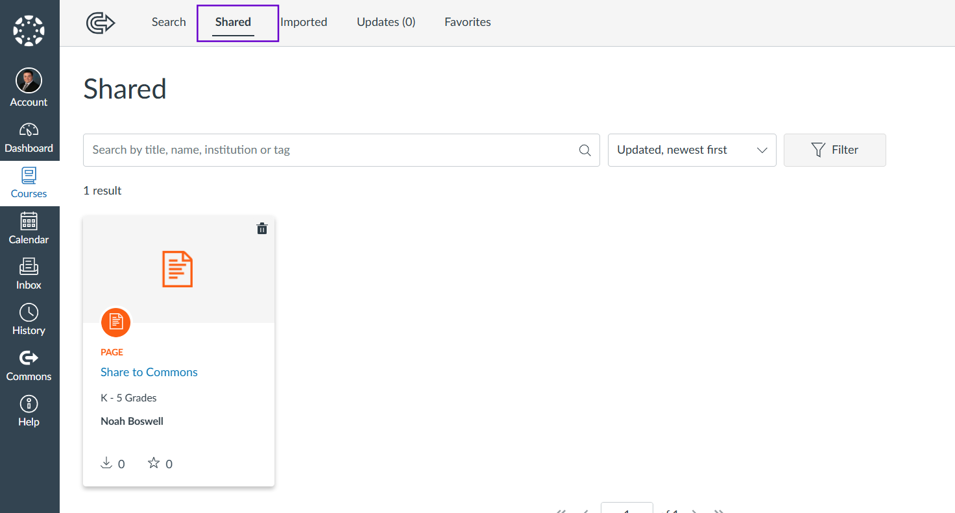This screenshot has width=955, height=513.
Task: Open the Updates (0) tab
Action: click(386, 22)
